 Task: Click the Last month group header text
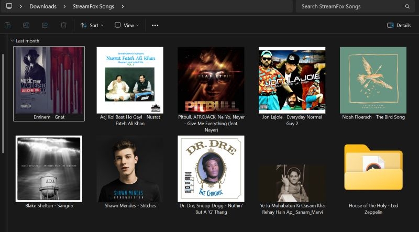coord(28,41)
